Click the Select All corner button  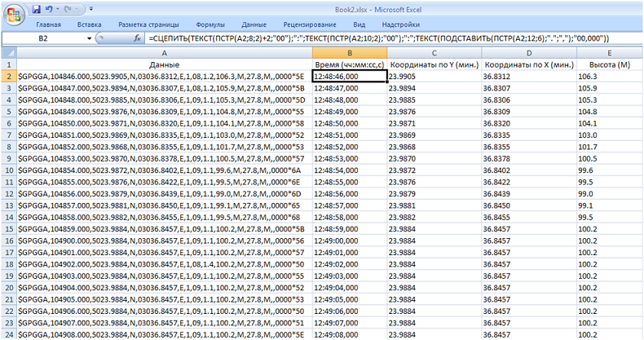(9, 53)
